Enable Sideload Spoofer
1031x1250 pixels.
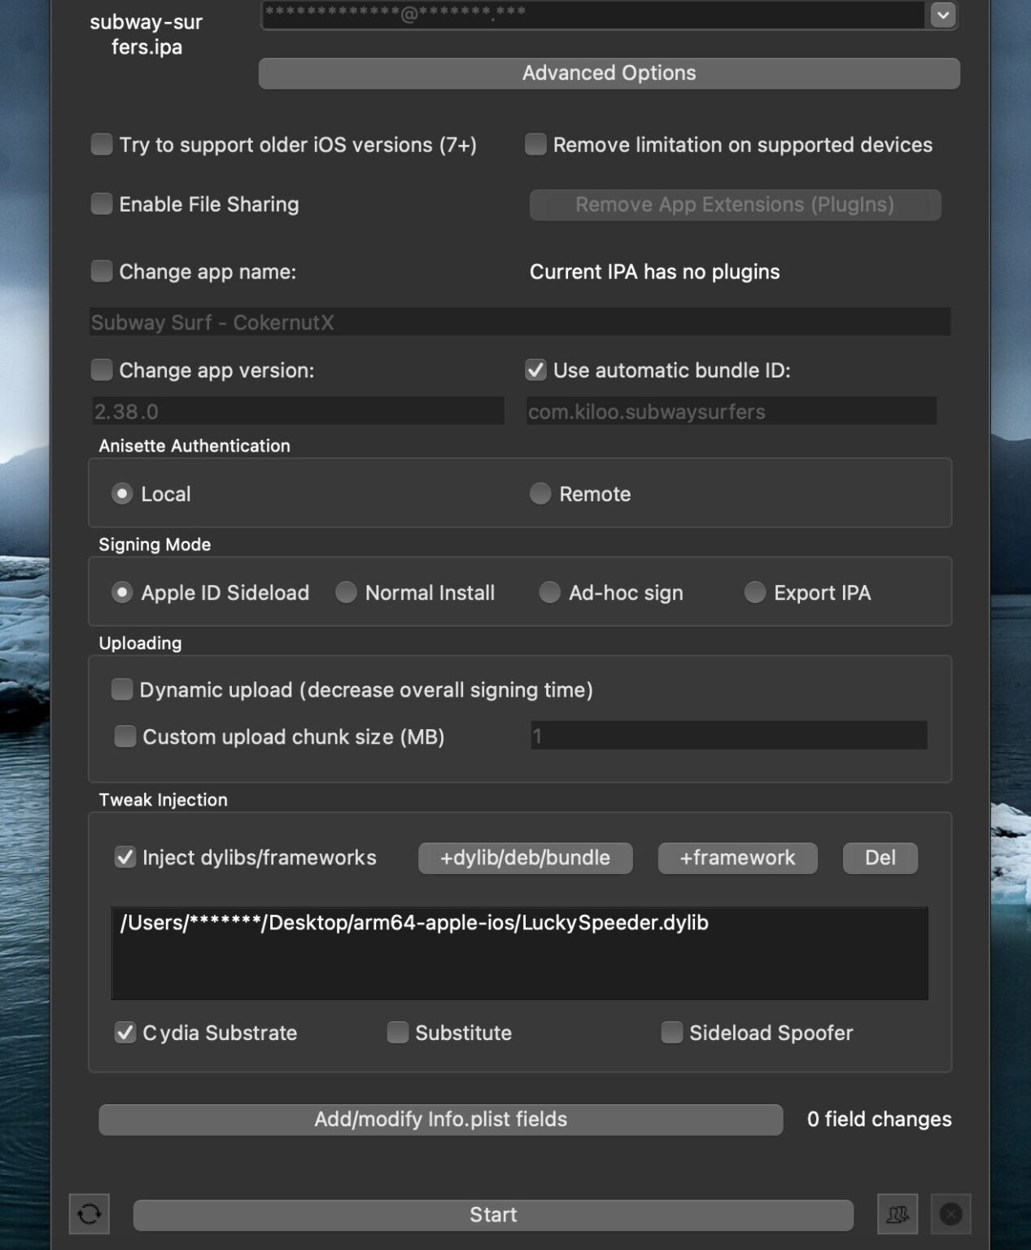click(x=671, y=1032)
